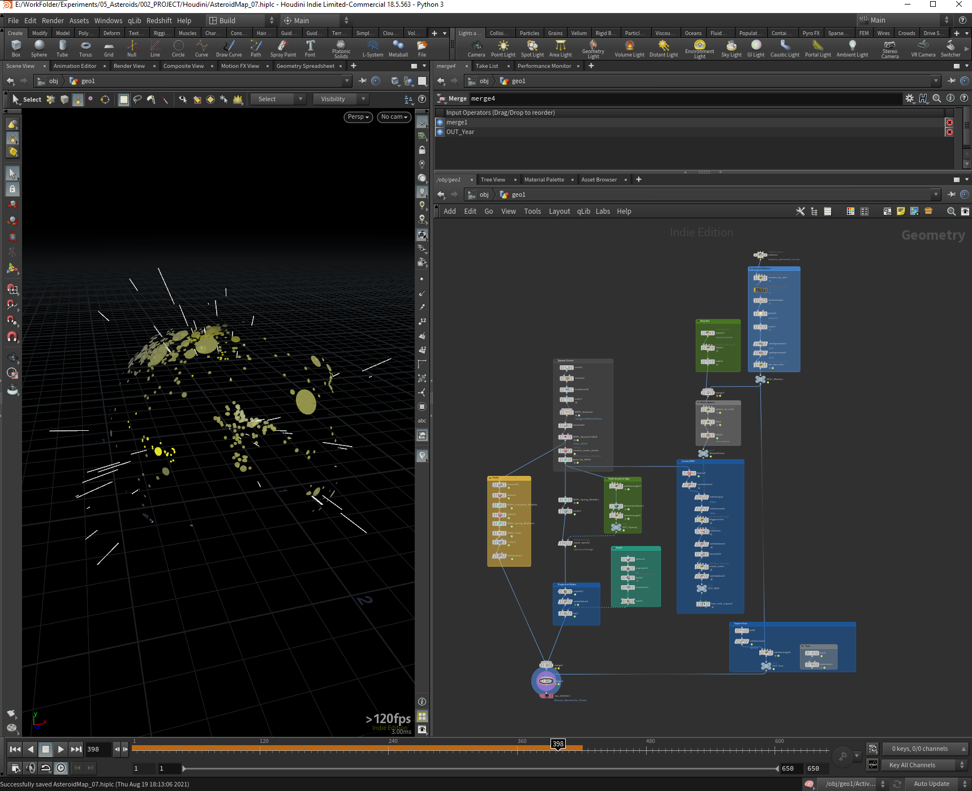
Task: Add a Caustic Light
Action: tap(785, 49)
